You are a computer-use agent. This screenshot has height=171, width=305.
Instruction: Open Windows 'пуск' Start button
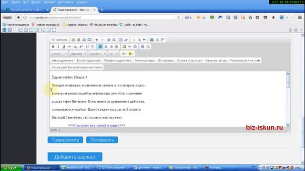click(x=11, y=168)
